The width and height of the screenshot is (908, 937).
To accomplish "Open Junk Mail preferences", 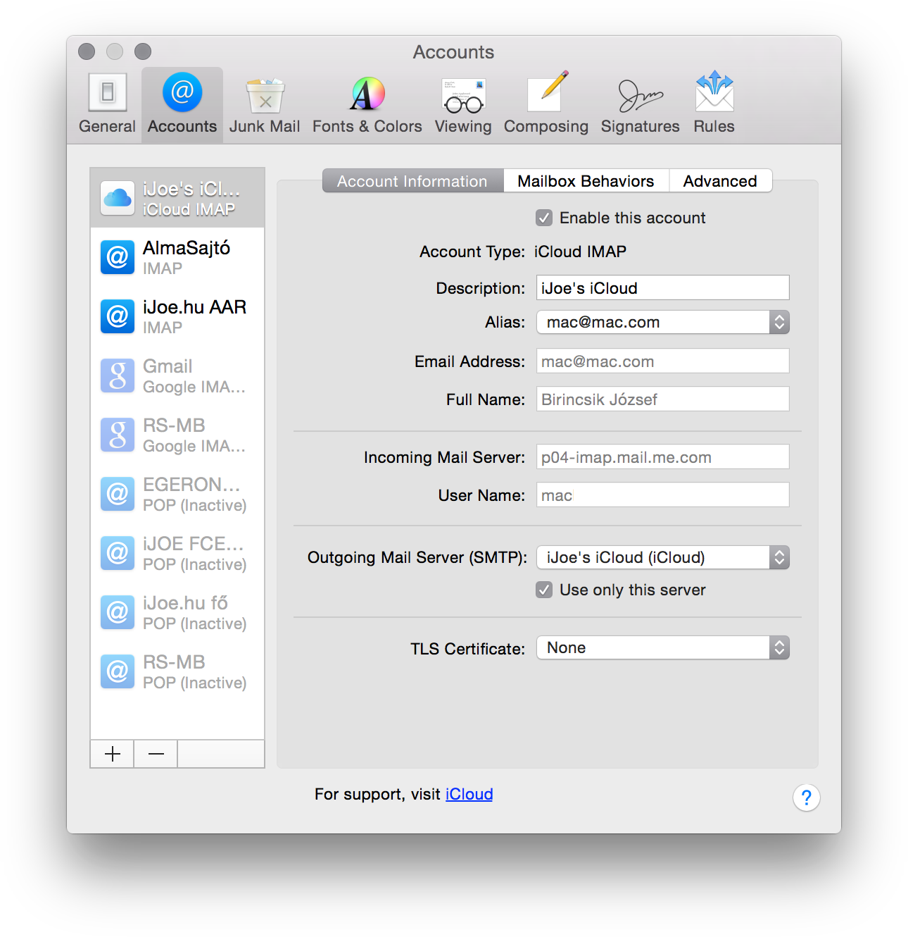I will coord(265,104).
